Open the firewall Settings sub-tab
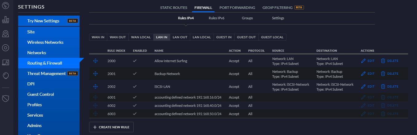 [x=278, y=18]
